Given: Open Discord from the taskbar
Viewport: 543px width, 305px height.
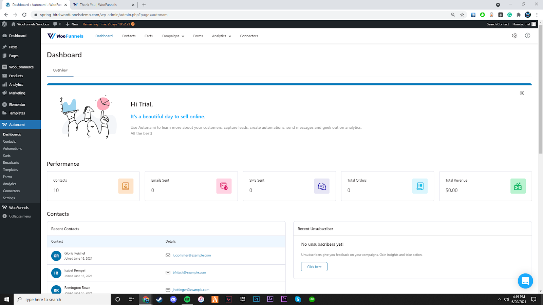Looking at the screenshot, I should click(x=173, y=299).
